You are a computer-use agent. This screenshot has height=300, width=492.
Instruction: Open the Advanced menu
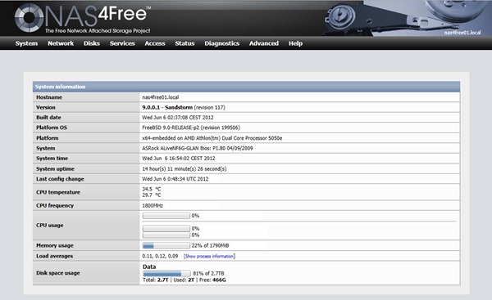pos(263,43)
